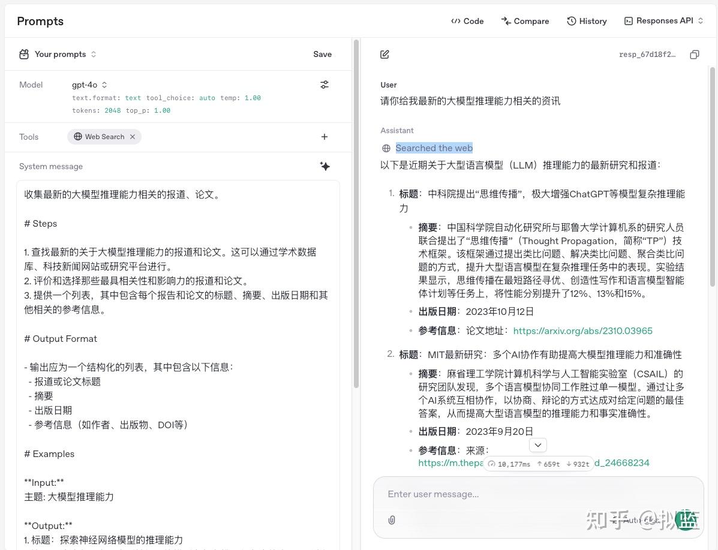Click the Enter user message field

coord(538,494)
